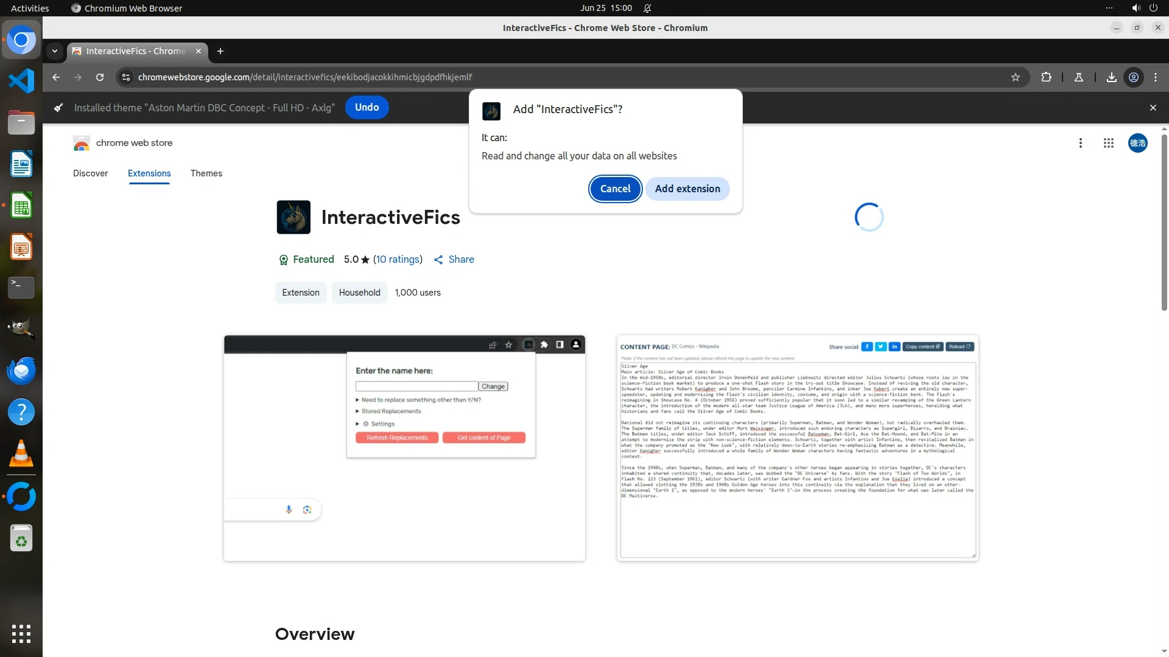Expand the tab search dropdown arrow
Image resolution: width=1169 pixels, height=657 pixels.
coord(55,51)
